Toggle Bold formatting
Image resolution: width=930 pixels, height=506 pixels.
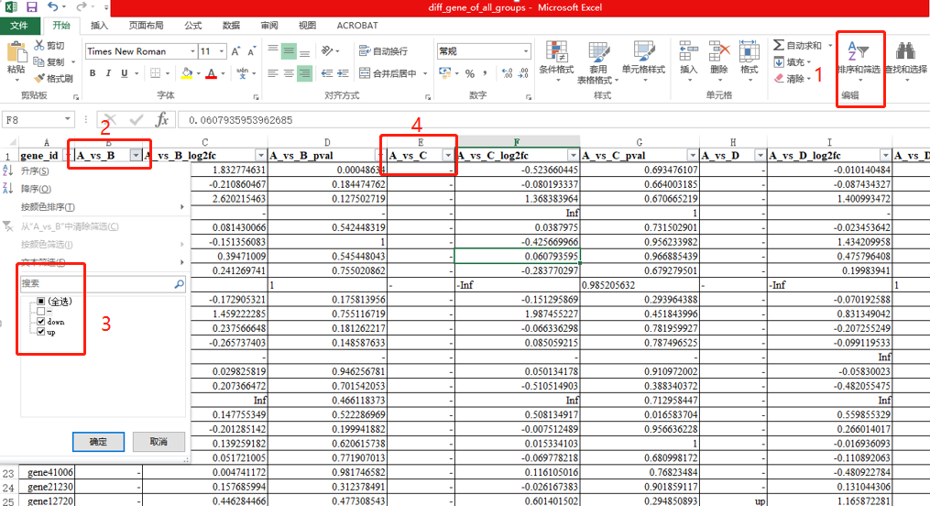coord(93,73)
